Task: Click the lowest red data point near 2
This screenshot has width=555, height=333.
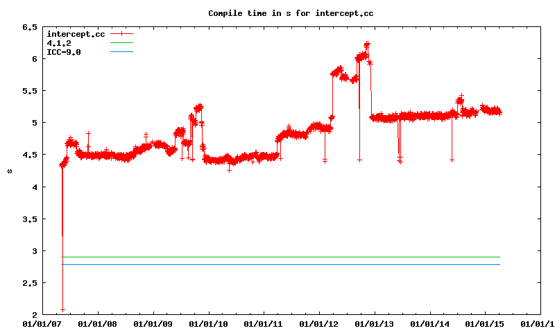Action: [62, 309]
